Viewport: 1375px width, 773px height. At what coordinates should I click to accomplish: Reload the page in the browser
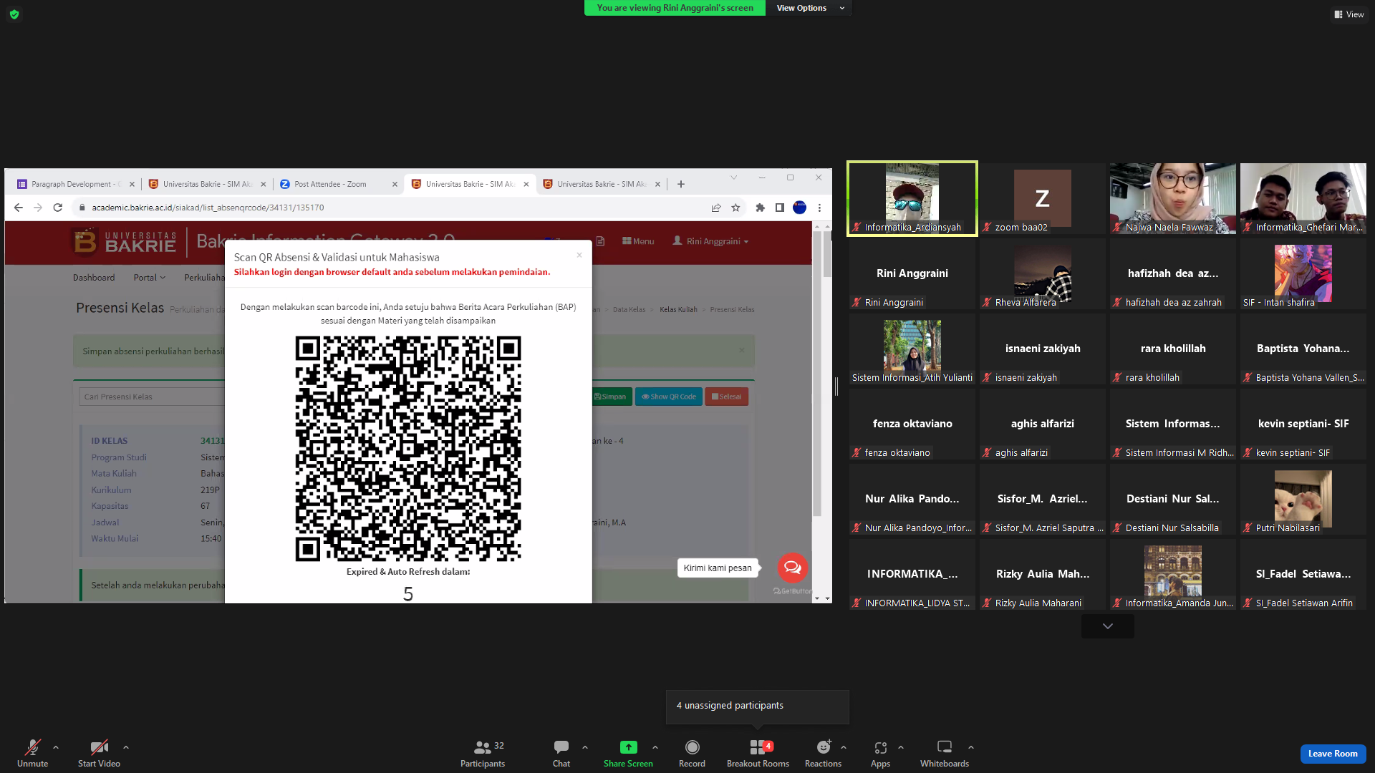click(x=58, y=208)
